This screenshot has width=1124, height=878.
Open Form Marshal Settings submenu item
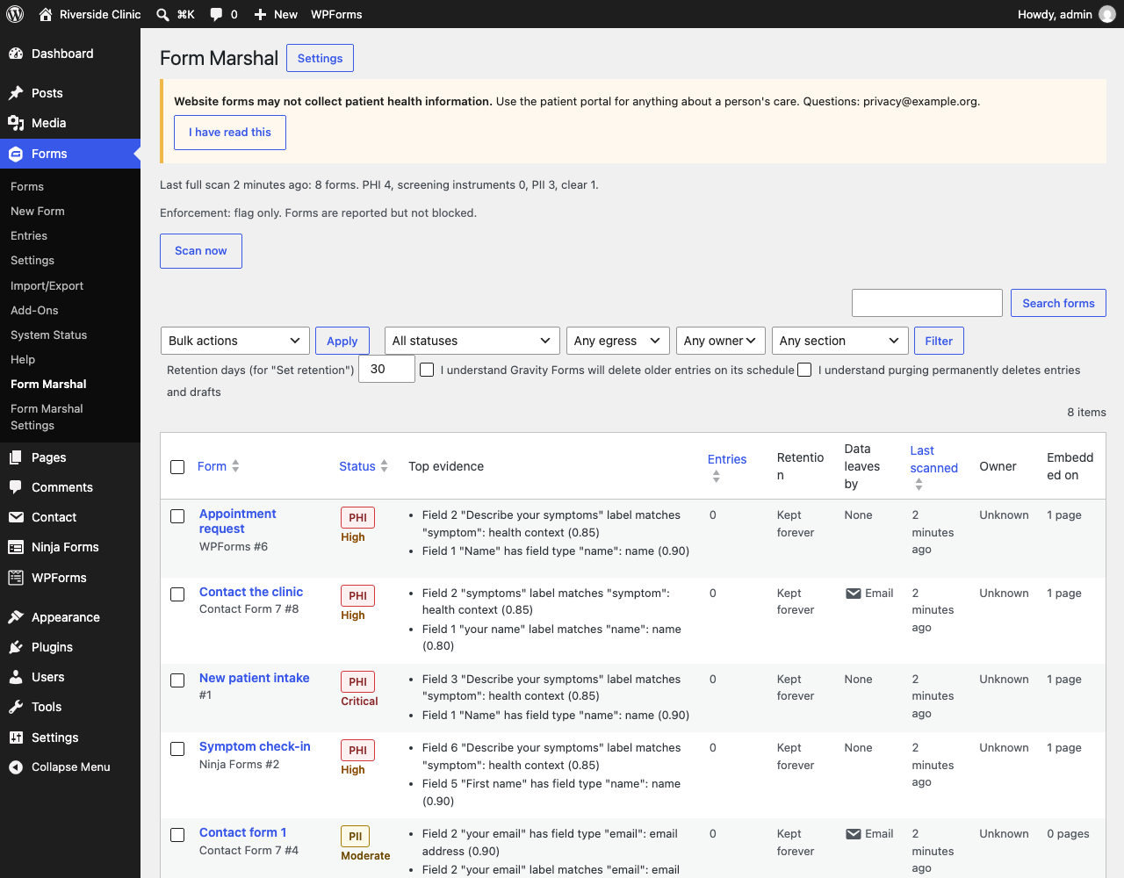[x=47, y=417]
